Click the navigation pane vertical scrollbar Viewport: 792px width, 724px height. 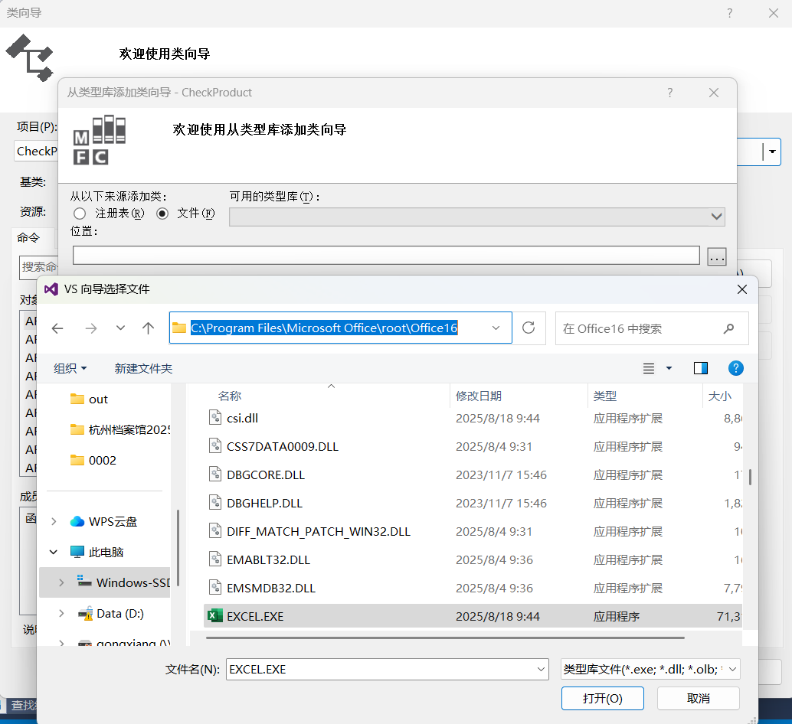click(x=178, y=547)
